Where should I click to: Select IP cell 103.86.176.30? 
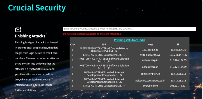(x=178, y=50)
